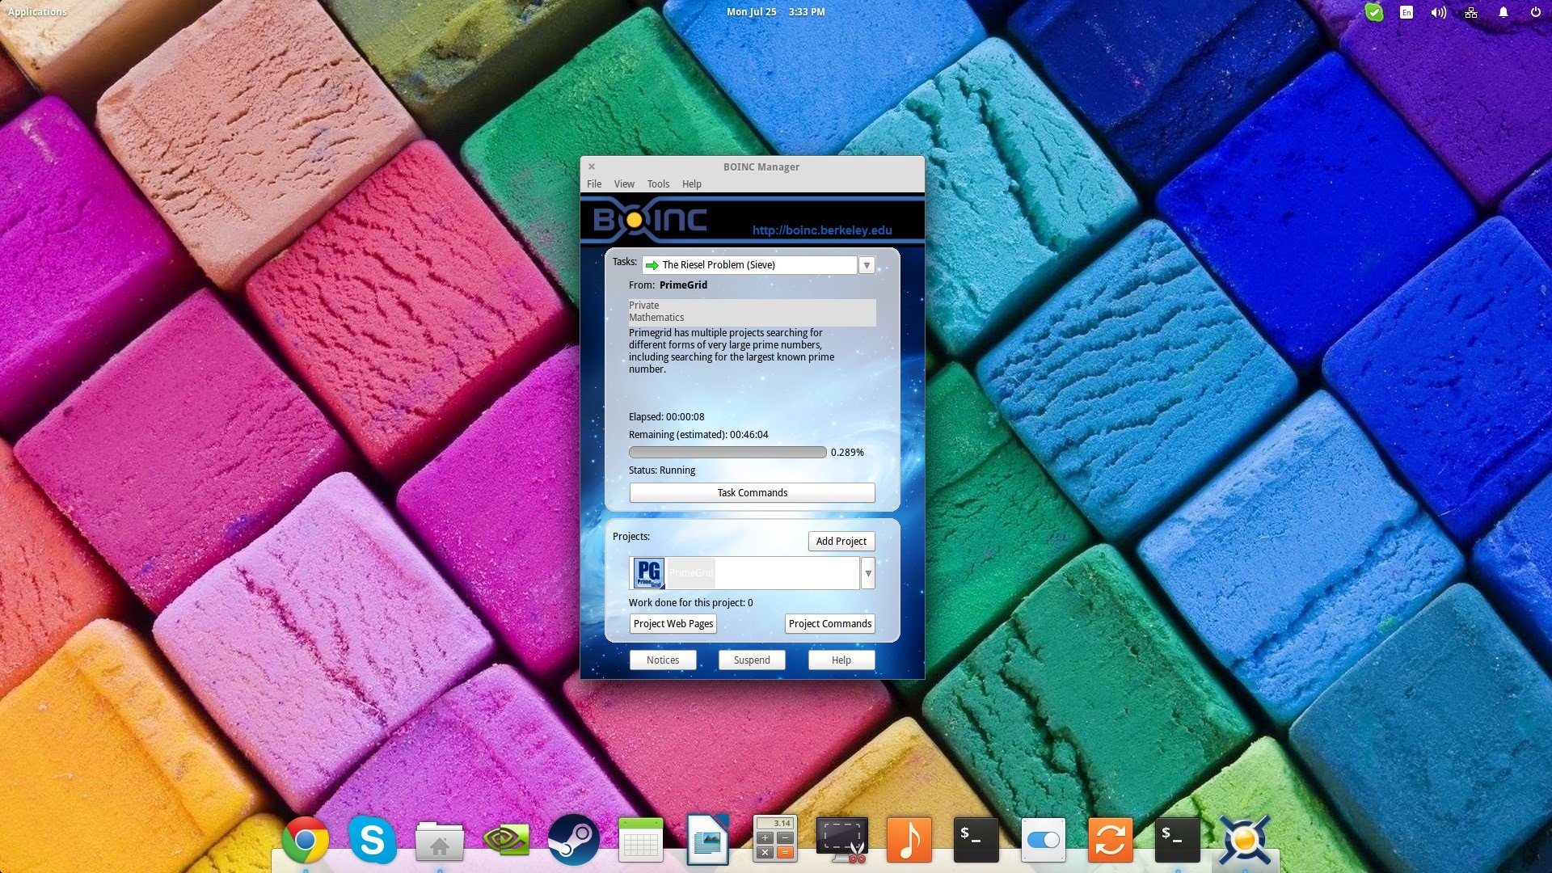1552x873 pixels.
Task: Click the Remaining (estimated) time text
Action: pyautogui.click(x=698, y=435)
